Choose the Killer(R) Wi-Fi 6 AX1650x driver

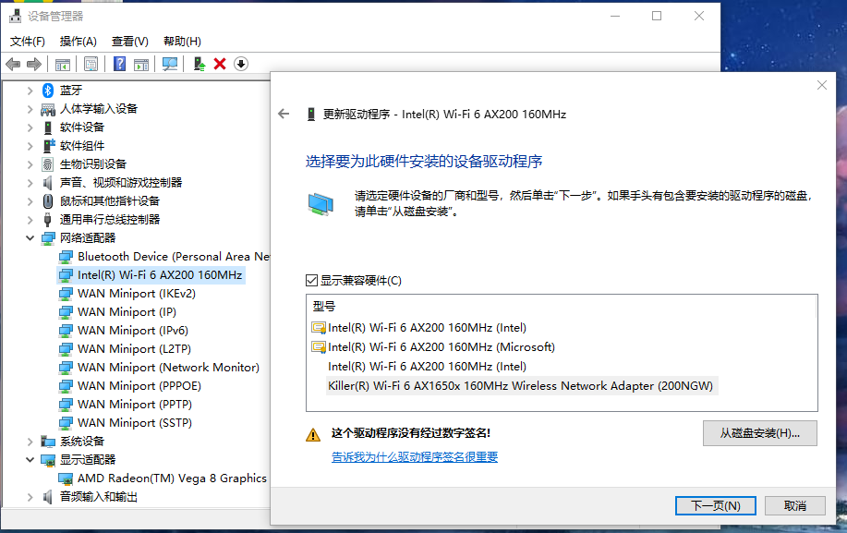[521, 386]
